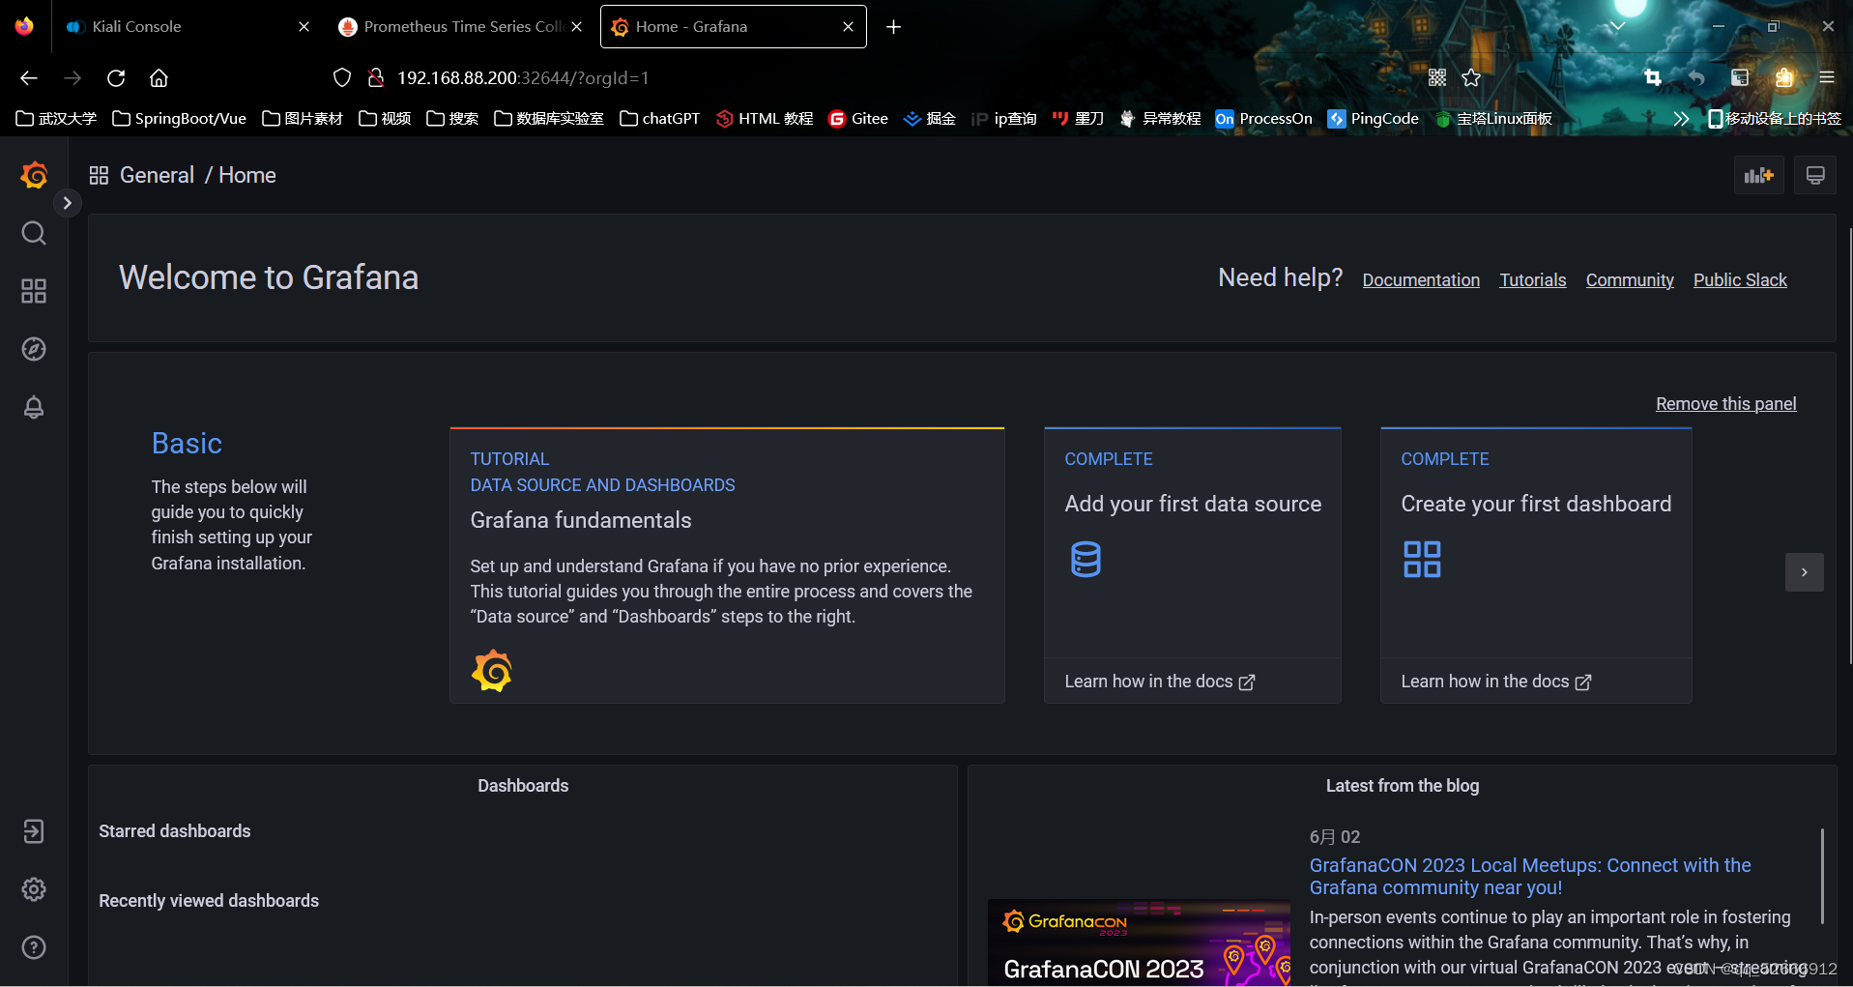Open the 武汉大学 bookmark folder
Viewport: 1853px width, 987px height.
tap(57, 119)
